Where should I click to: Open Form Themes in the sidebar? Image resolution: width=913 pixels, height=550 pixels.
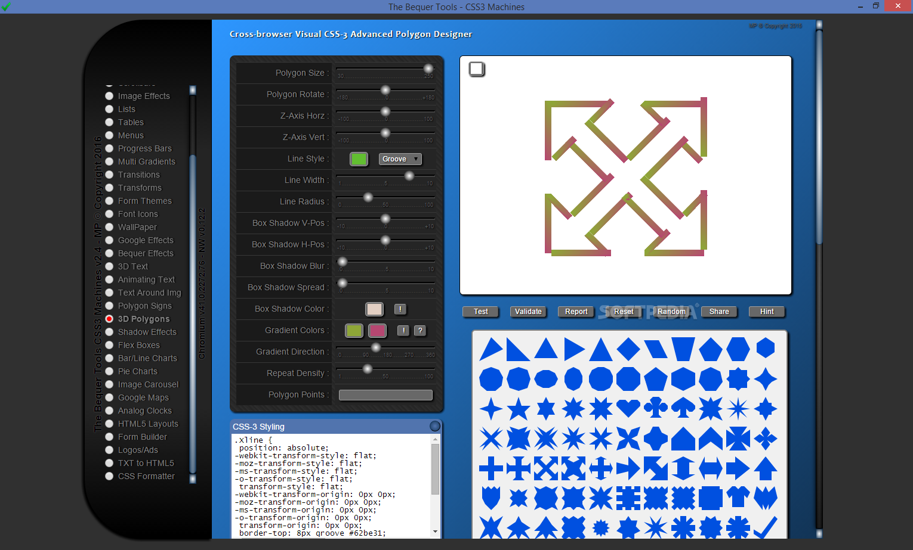(x=145, y=201)
